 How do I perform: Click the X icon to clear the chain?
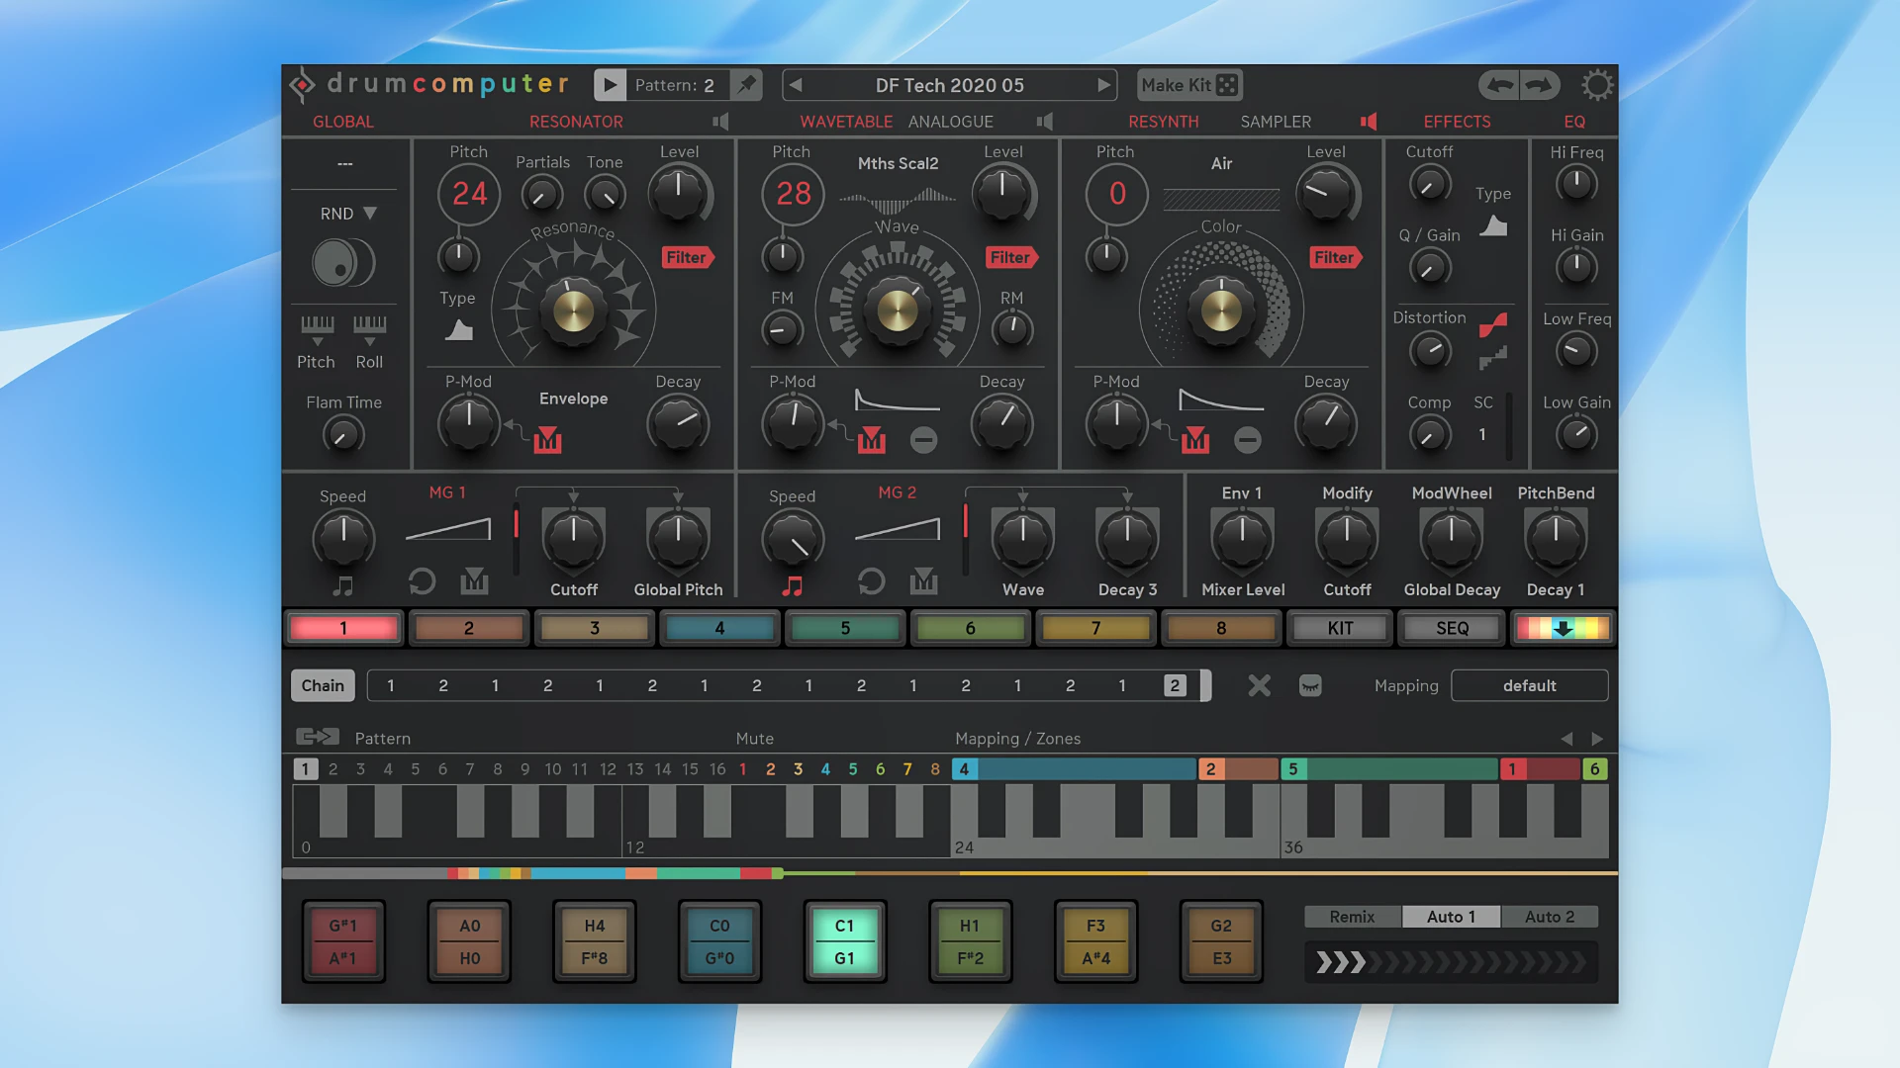[x=1259, y=685]
